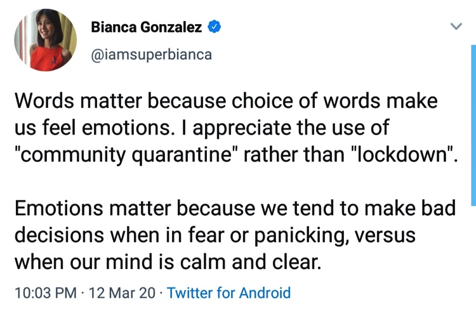Screen dimensions: 476x311
Task: Click the line "when our mind is calm and clear"
Action: [168, 261]
